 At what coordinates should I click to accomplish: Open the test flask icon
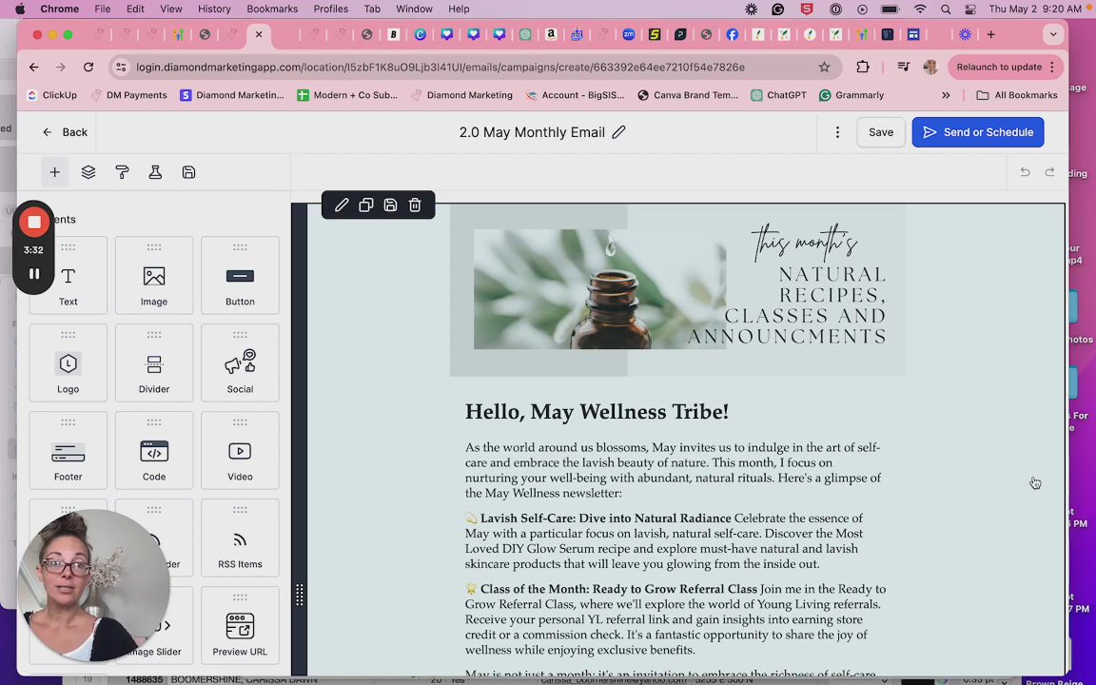155,172
